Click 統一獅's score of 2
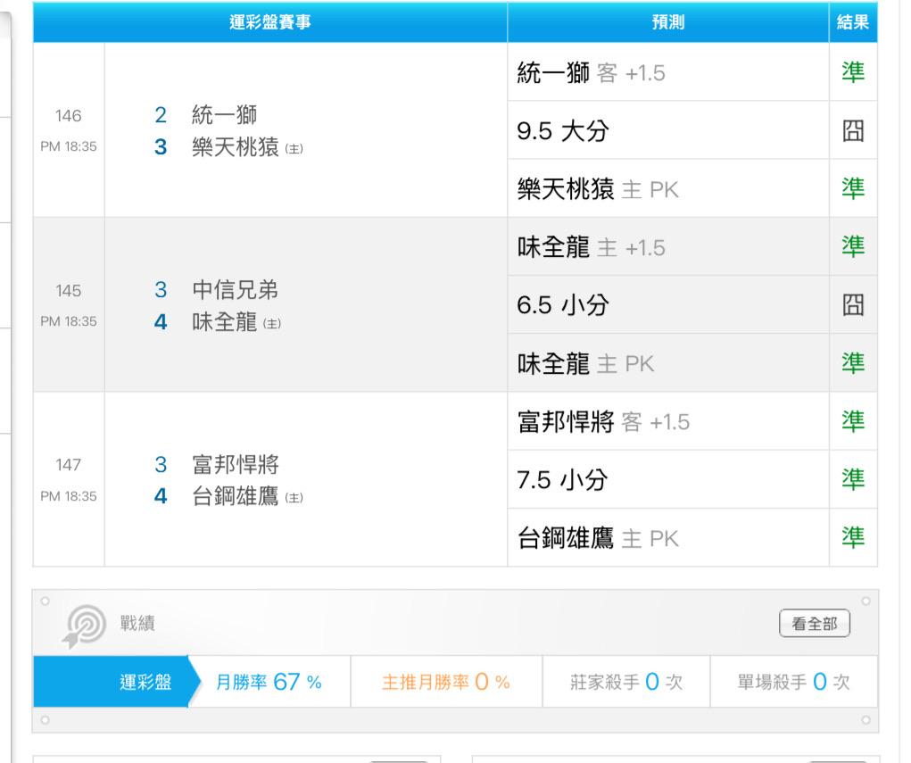 [161, 115]
